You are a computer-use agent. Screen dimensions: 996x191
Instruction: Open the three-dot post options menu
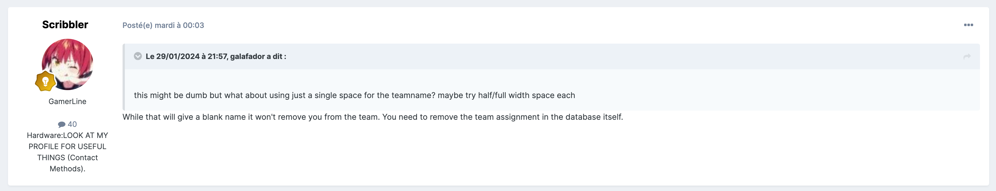[968, 25]
